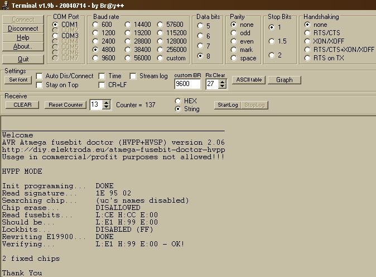The height and width of the screenshot is (277, 376).
Task: Set handshaking to RTS/CTS+XON/XOFF
Action: pos(307,50)
